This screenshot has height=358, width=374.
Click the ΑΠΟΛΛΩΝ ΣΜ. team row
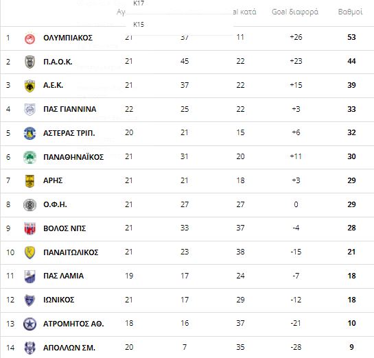pyautogui.click(x=187, y=348)
